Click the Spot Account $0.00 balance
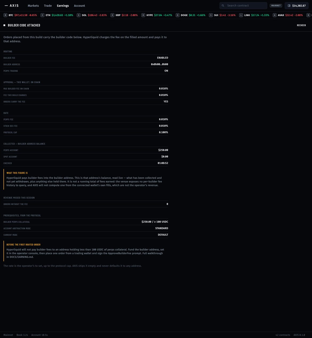Viewport: 312px width, 338px height. pyautogui.click(x=165, y=157)
